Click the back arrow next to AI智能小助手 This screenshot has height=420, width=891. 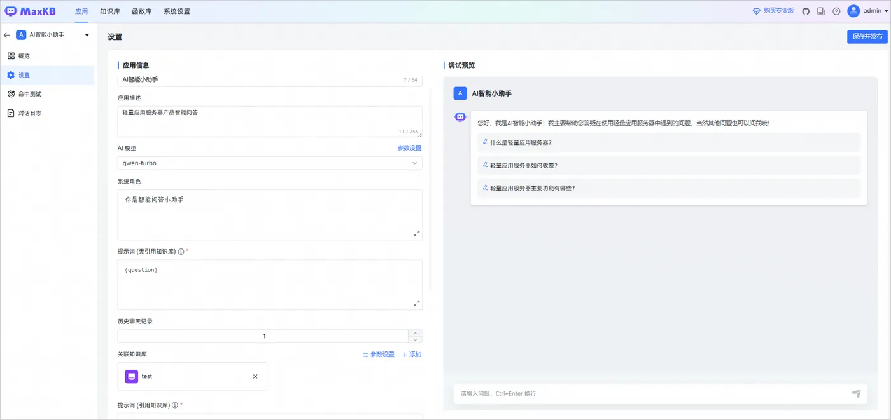(x=7, y=35)
